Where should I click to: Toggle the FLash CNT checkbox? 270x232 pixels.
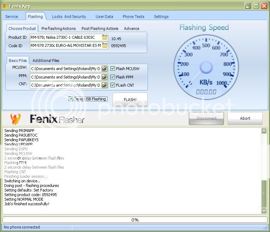pyautogui.click(x=112, y=85)
